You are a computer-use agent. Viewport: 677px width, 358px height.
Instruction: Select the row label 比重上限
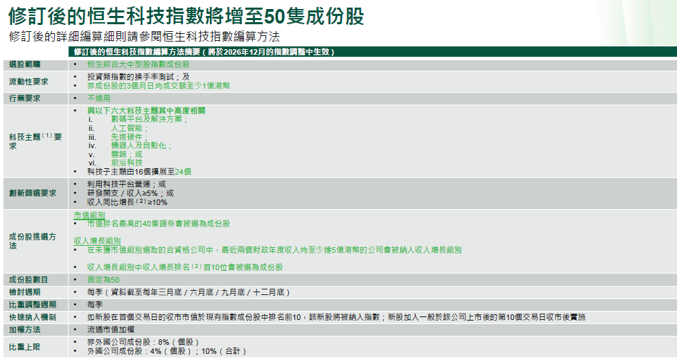coord(25,347)
